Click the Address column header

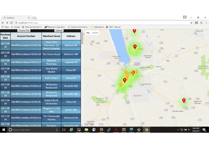click(x=71, y=36)
